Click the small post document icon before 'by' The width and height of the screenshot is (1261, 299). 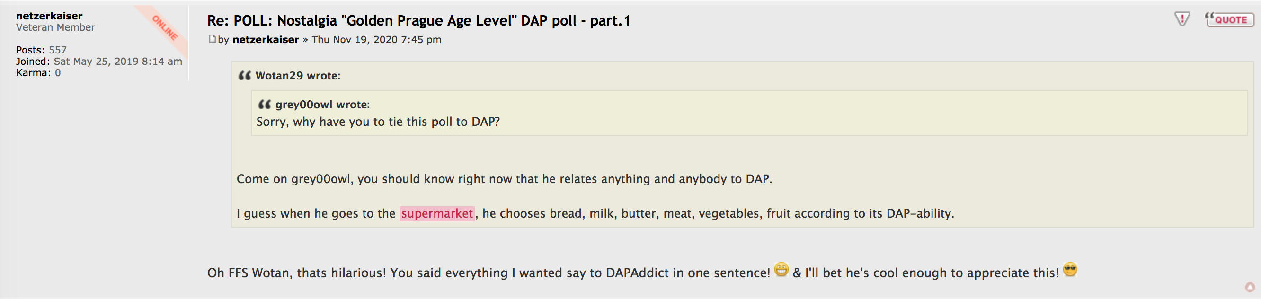coord(212,39)
